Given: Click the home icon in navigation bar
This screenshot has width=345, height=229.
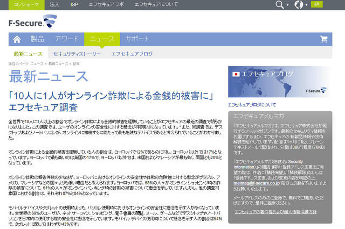Looking at the screenshot, I should click(17, 39).
